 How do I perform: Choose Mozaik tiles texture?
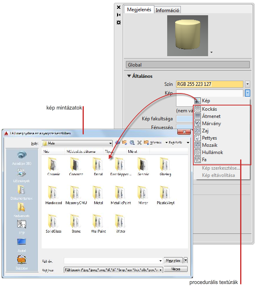click(222, 145)
